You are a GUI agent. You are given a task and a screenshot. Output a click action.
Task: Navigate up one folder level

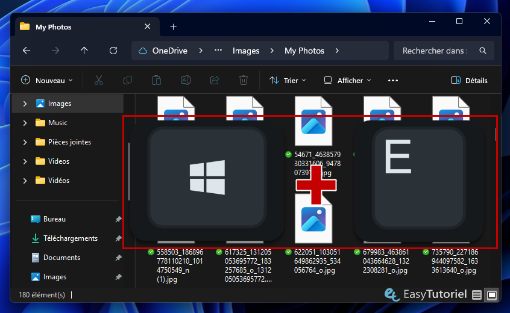coord(84,51)
